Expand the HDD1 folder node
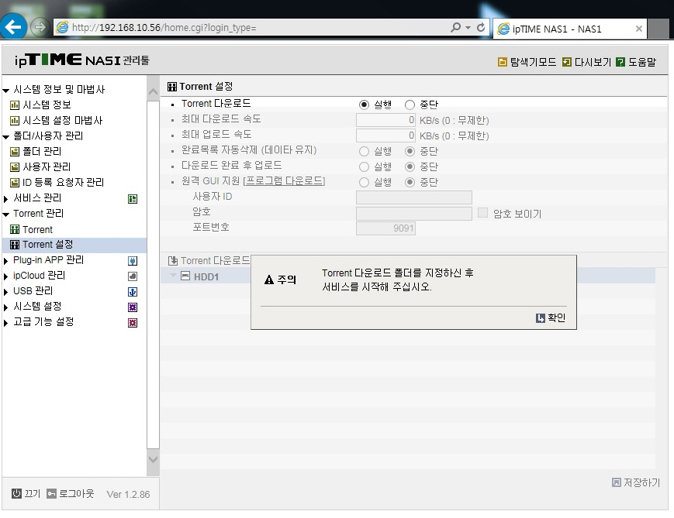The width and height of the screenshot is (674, 518). pos(173,275)
